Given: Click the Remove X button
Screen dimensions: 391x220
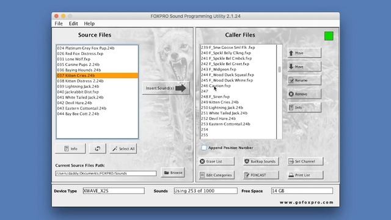Looking at the screenshot, I should click(x=304, y=94).
